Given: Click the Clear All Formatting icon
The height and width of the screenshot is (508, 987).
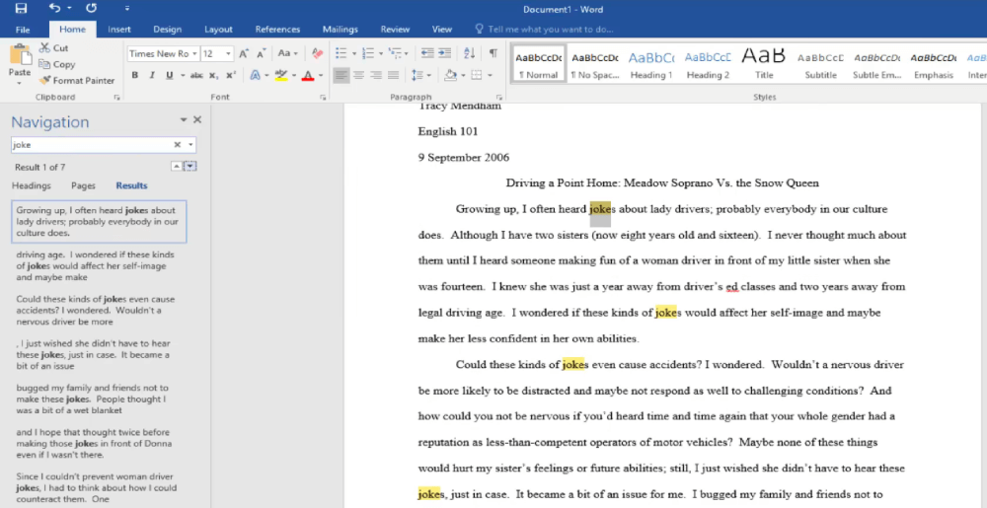Looking at the screenshot, I should (317, 53).
